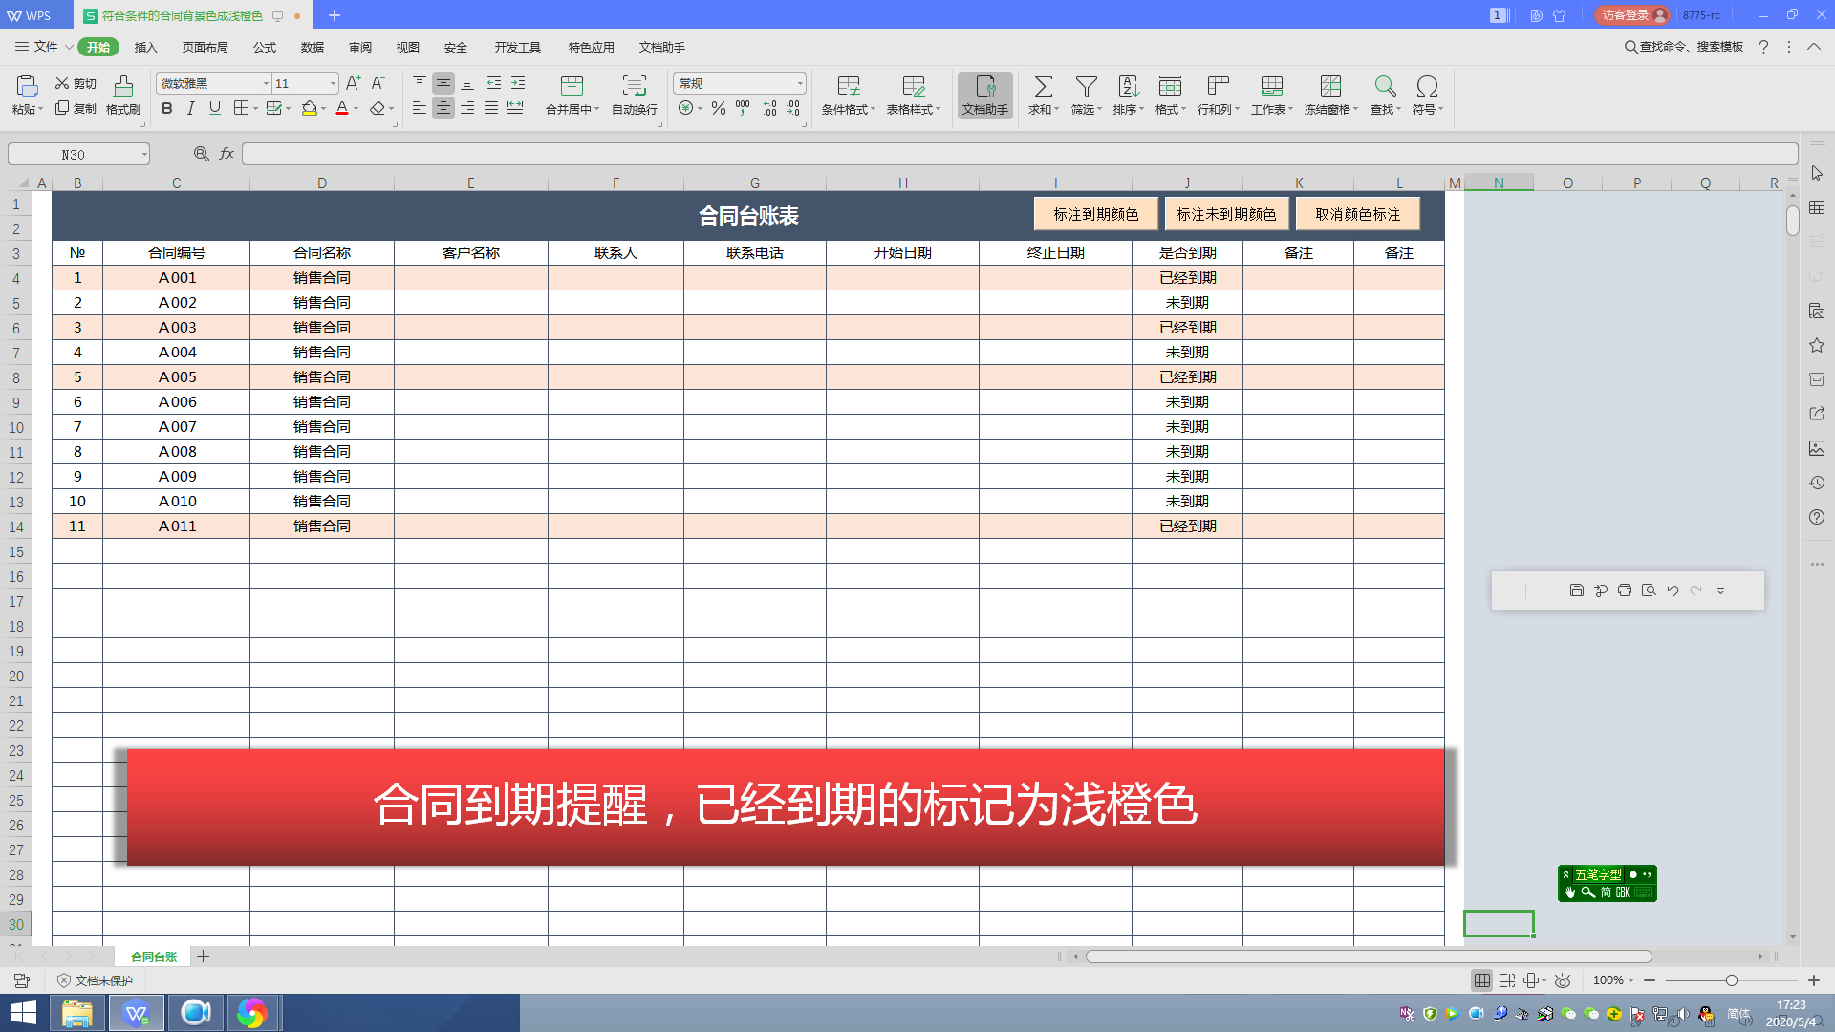Click the 查找 find magnifier icon
The image size is (1835, 1032).
[x=1385, y=87]
